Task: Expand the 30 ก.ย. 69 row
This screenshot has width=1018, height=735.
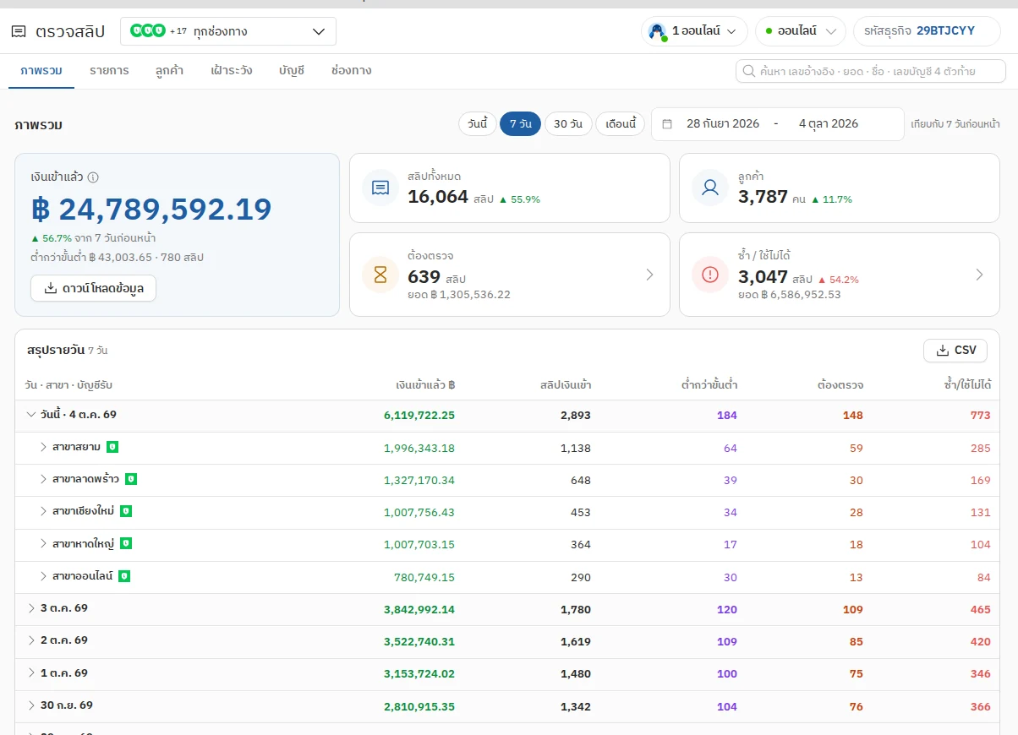Action: click(31, 705)
